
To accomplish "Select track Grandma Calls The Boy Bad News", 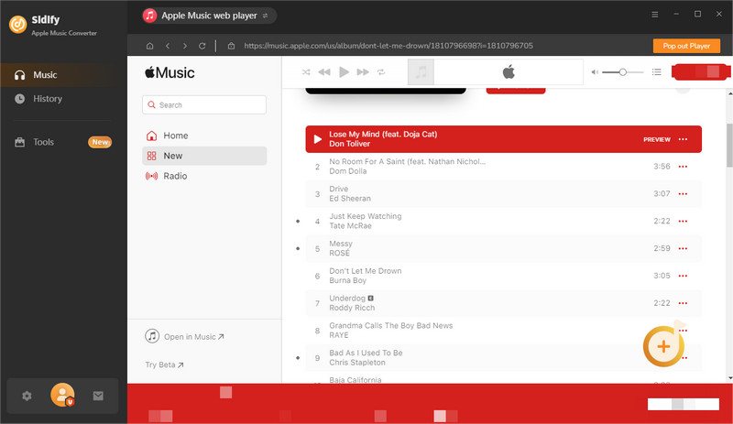I will (x=503, y=331).
